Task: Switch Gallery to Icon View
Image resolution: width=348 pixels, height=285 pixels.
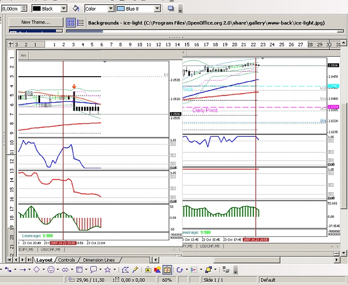Action: [x=71, y=23]
